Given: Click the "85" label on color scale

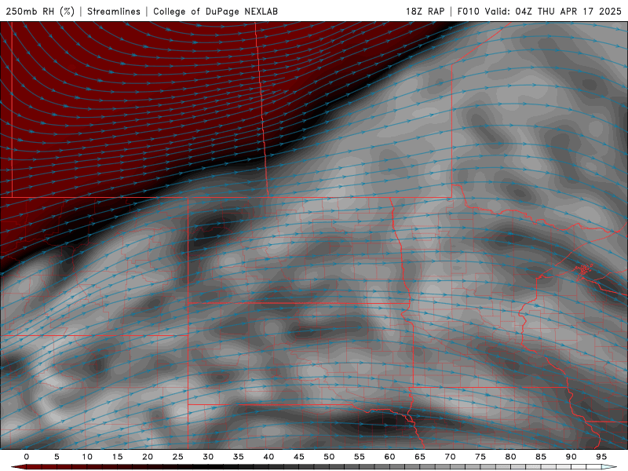Looking at the screenshot, I should [x=541, y=457].
